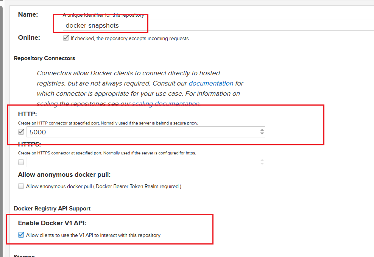Enable the HTTPS connector checkbox
The height and width of the screenshot is (257, 374).
point(21,162)
